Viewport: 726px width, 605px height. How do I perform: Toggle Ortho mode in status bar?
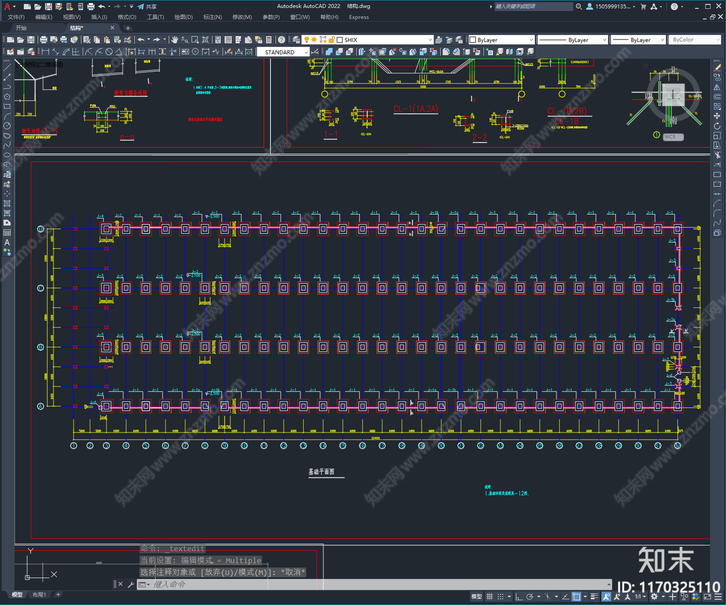point(519,596)
